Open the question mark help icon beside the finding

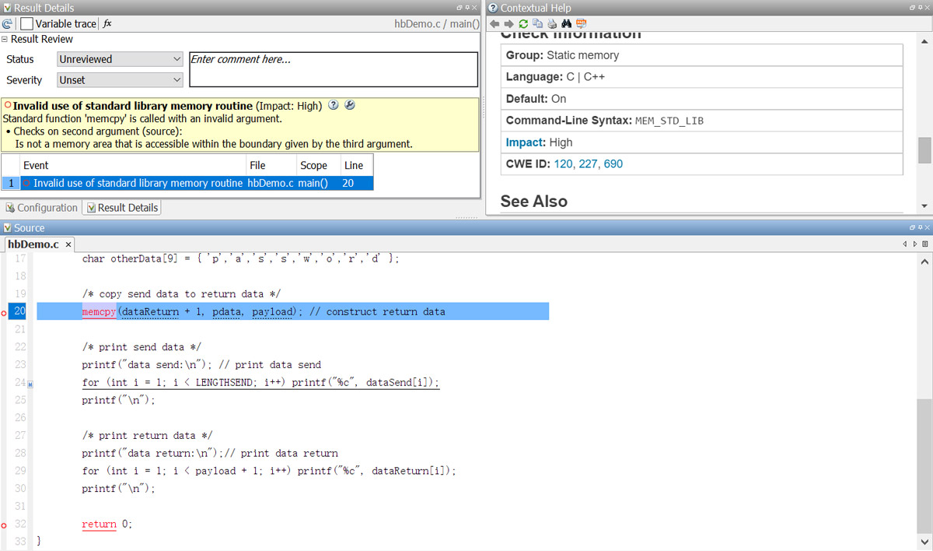click(334, 104)
